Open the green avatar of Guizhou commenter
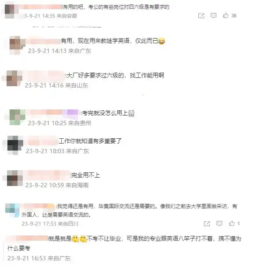 point(17,117)
